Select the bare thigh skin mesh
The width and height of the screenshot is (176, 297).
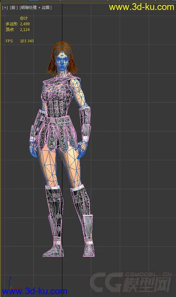pyautogui.click(x=48, y=167)
